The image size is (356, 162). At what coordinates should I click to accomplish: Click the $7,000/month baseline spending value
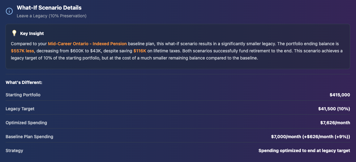coord(310,137)
